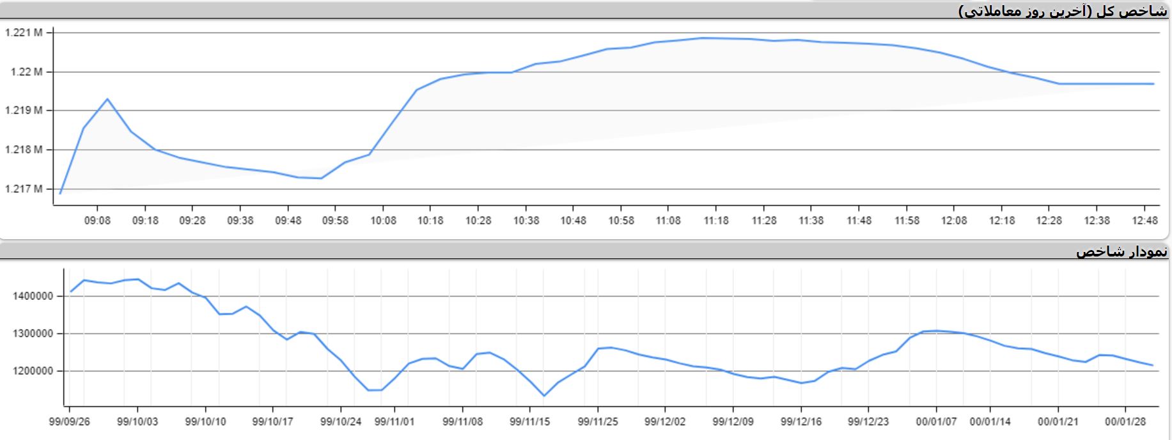Click the starting point of the intraday line
Screen dimensions: 1172x440
pos(60,193)
